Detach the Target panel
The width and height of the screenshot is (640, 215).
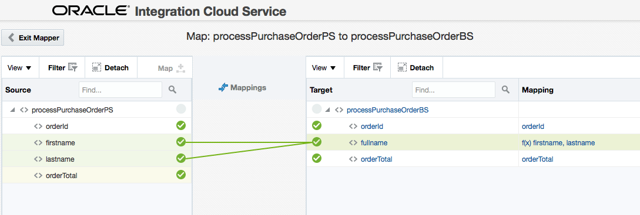416,68
